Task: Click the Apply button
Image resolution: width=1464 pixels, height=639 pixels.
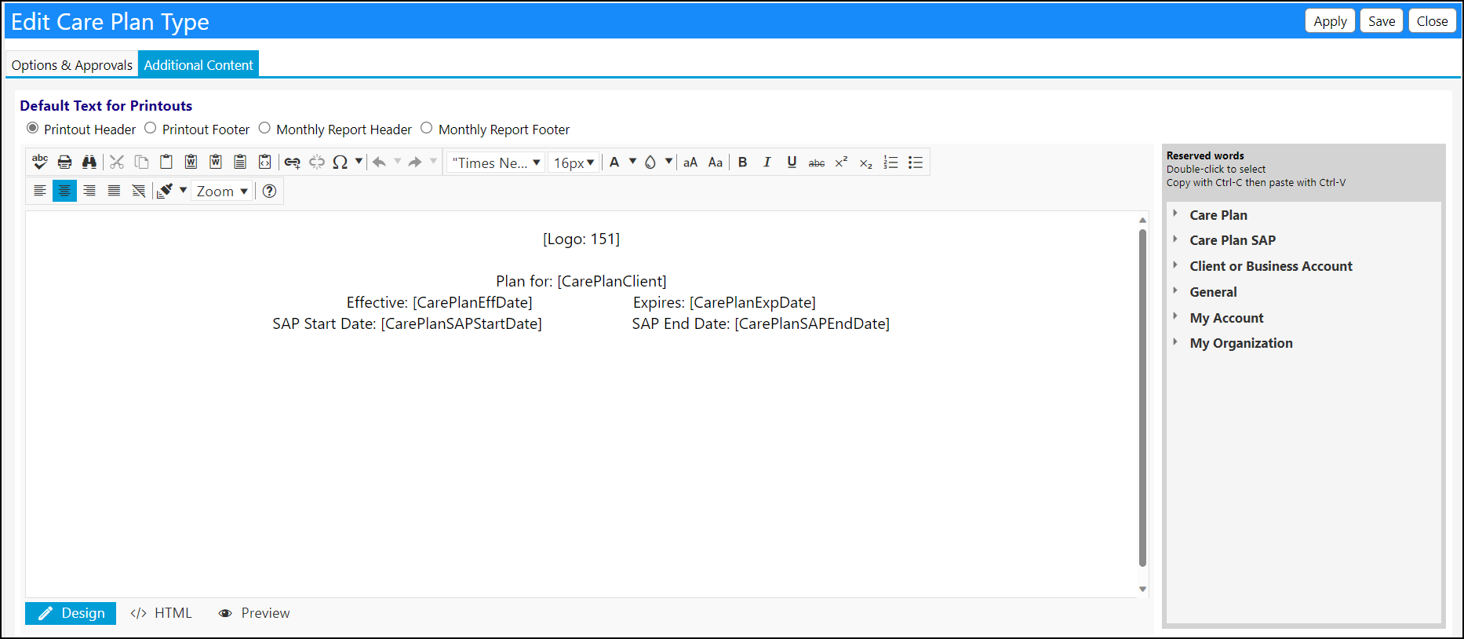Action: [1330, 21]
